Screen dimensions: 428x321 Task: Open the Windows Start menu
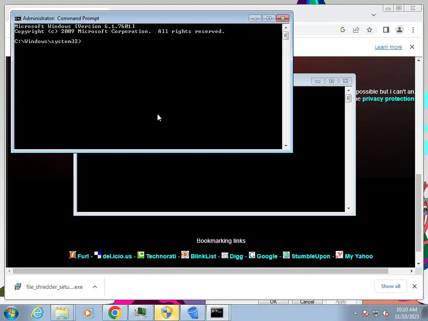11,313
